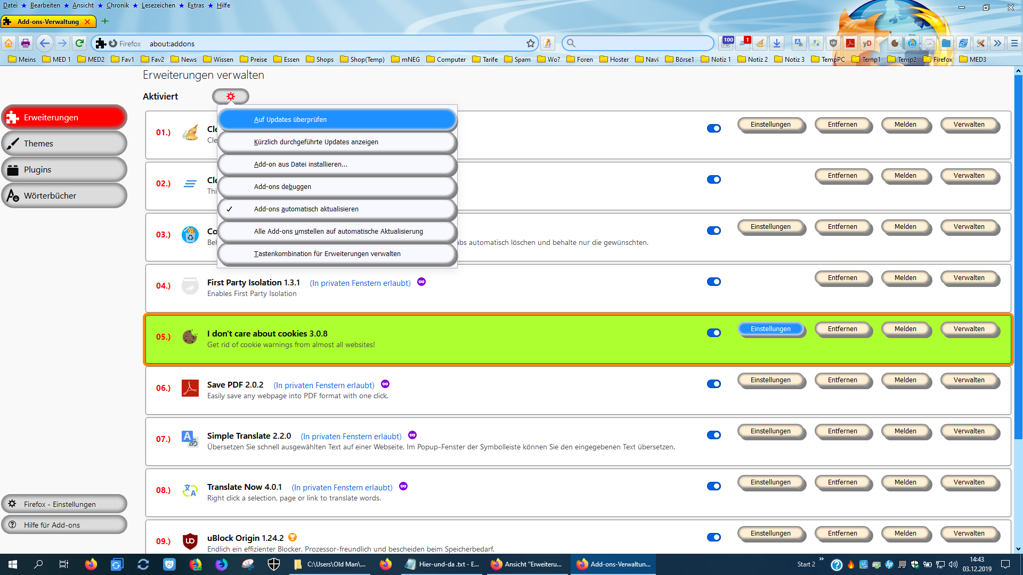Click the cookie extension toolbar icon
The height and width of the screenshot is (575, 1023).
[895, 43]
